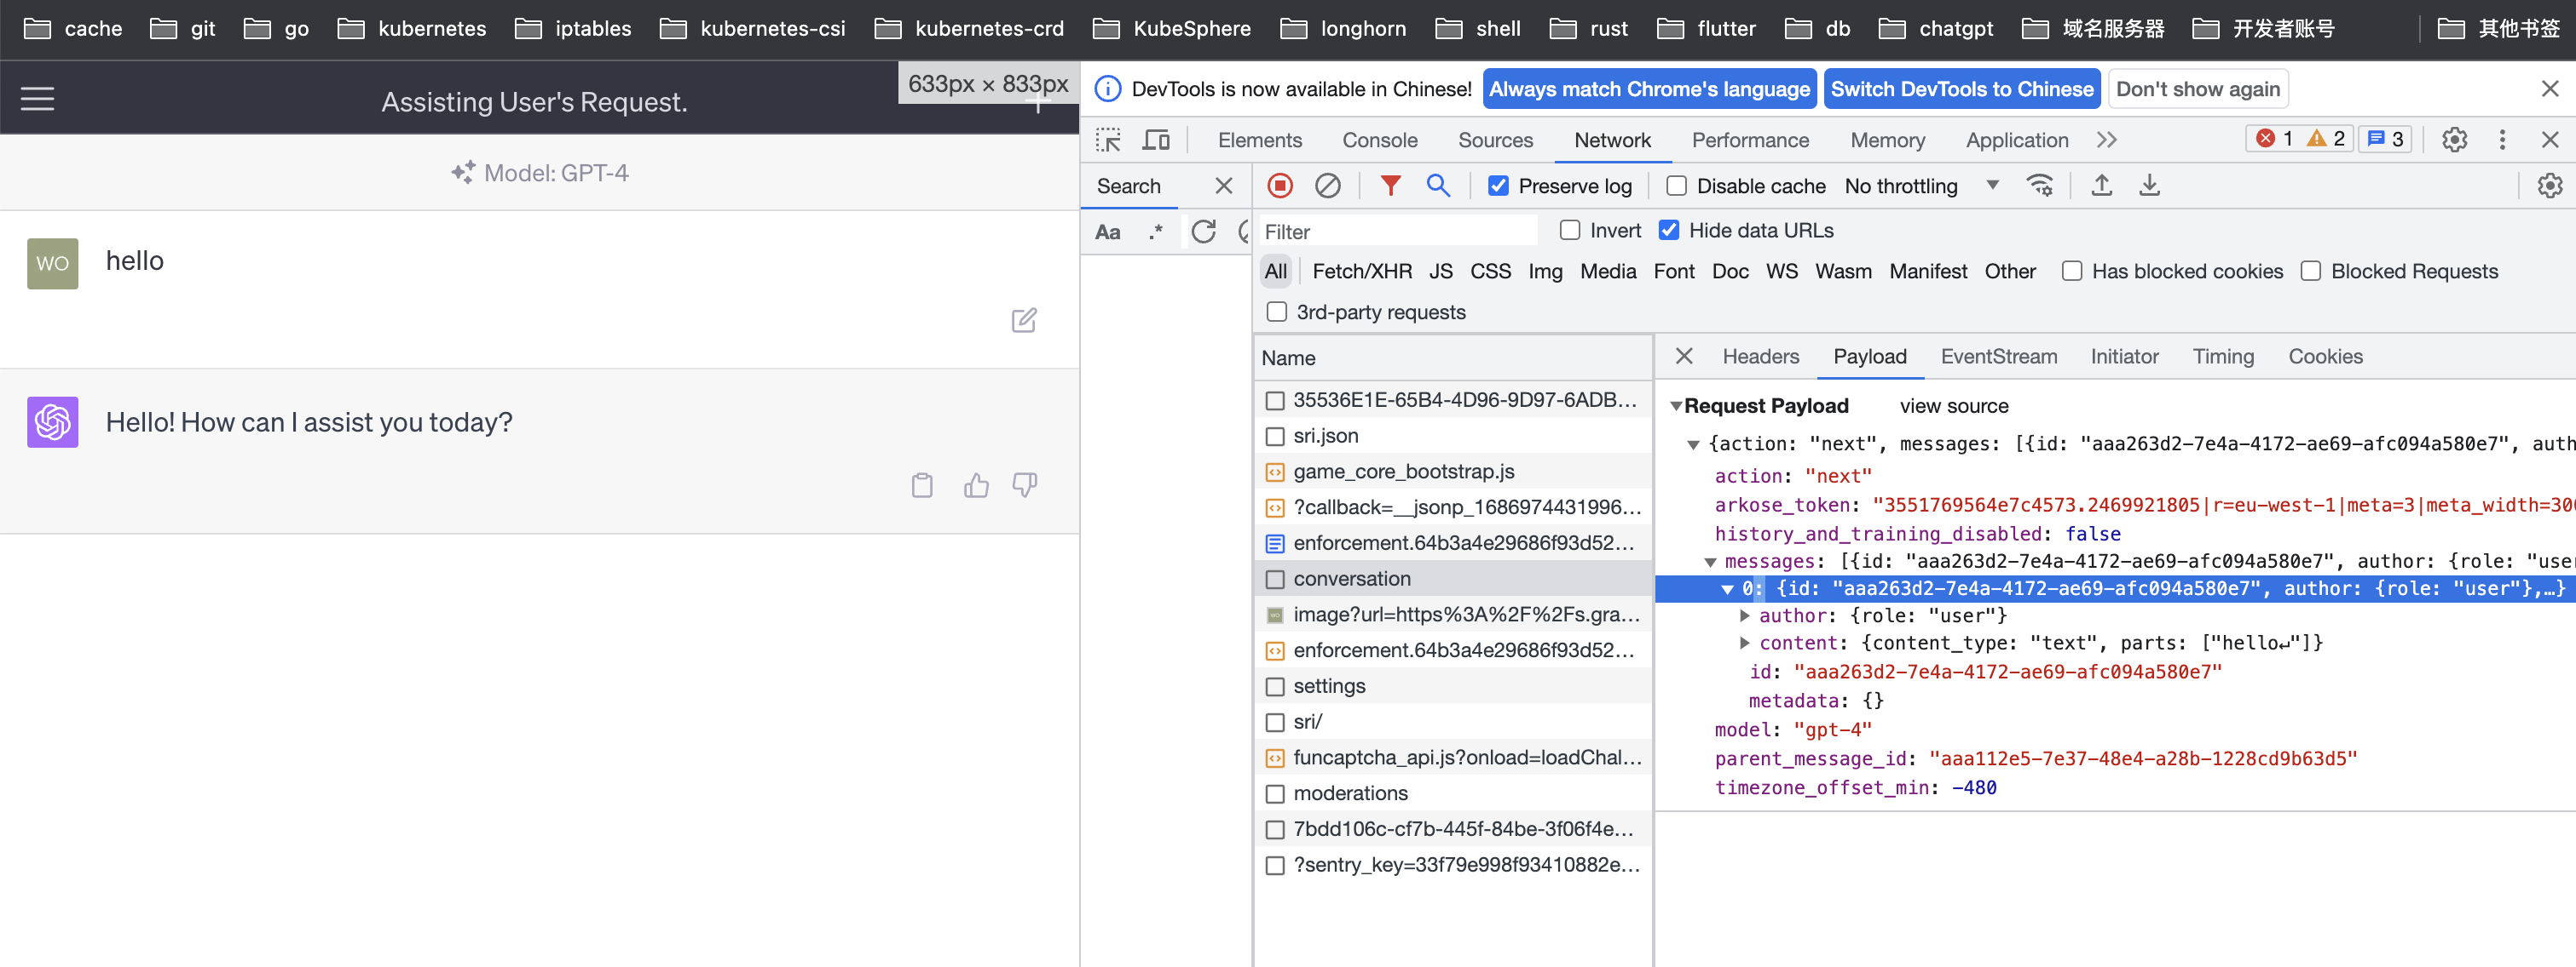This screenshot has width=2576, height=967.
Task: Switch to the Console tab
Action: [1379, 140]
